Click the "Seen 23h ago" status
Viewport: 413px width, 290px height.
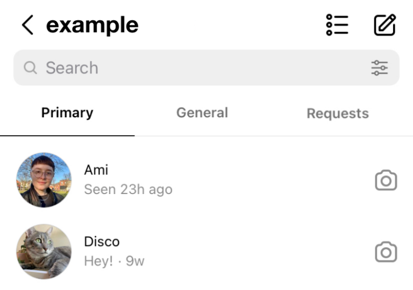click(x=128, y=190)
